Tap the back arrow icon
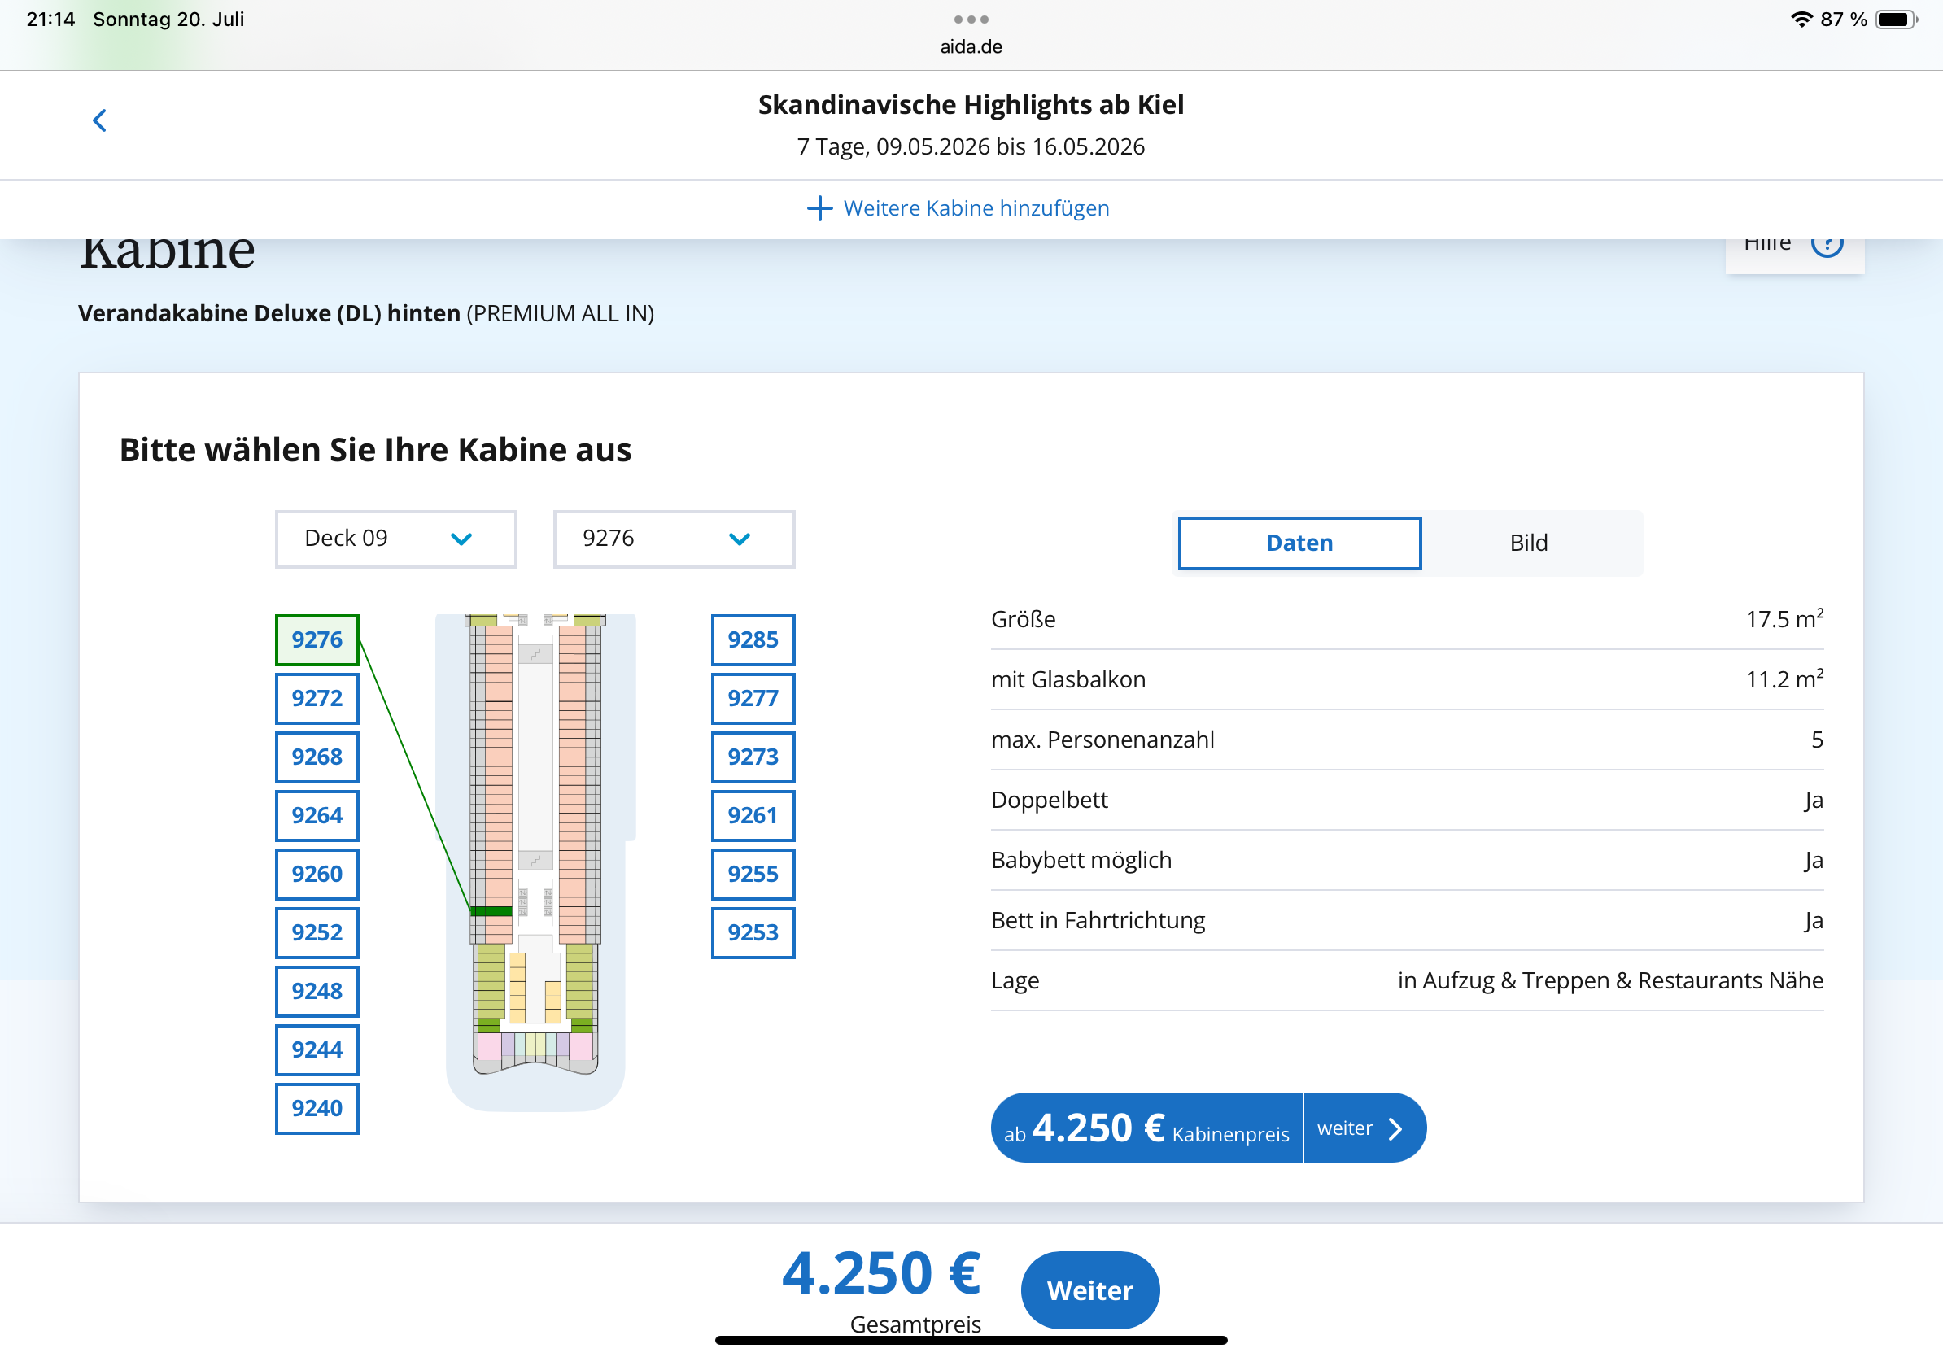Image resolution: width=1943 pixels, height=1357 pixels. pos(99,120)
